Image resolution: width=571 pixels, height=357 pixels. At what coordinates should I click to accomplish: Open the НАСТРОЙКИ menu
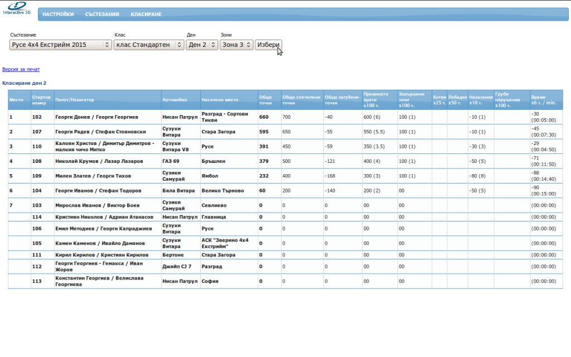coord(58,15)
